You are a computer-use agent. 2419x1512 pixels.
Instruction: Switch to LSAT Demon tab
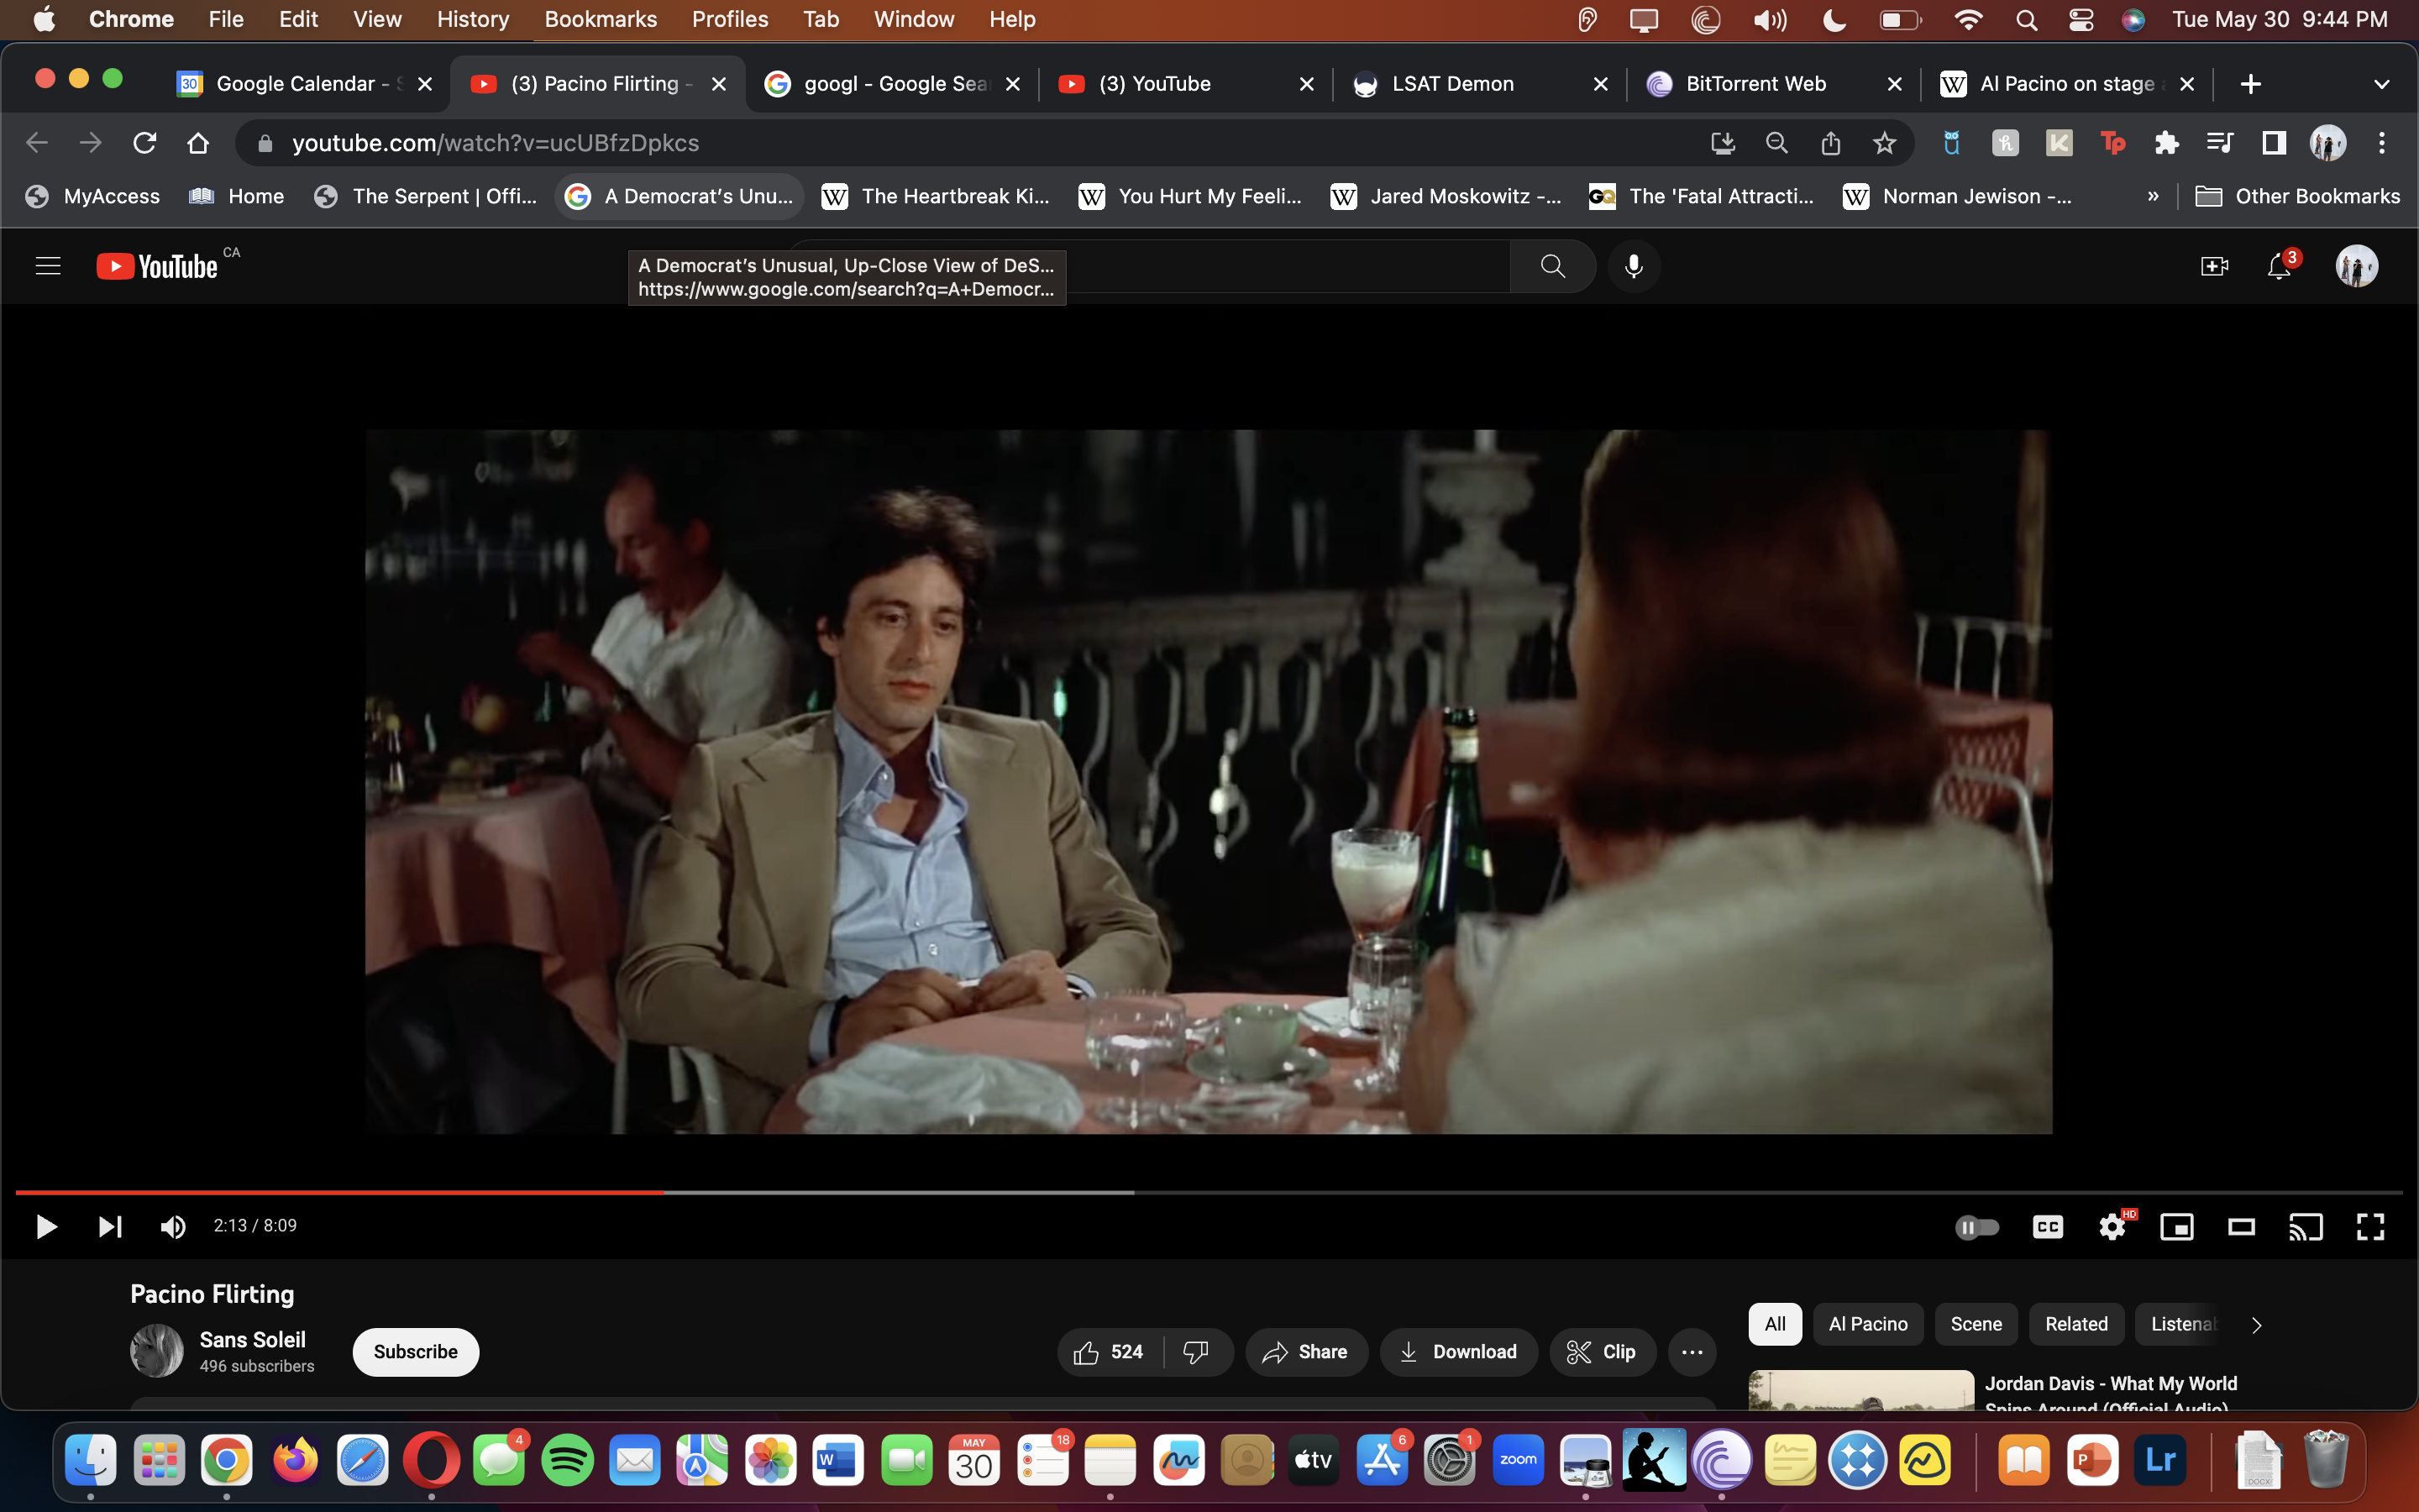[x=1451, y=84]
